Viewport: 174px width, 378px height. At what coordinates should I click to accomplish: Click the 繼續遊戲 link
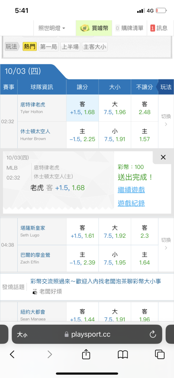(x=131, y=190)
